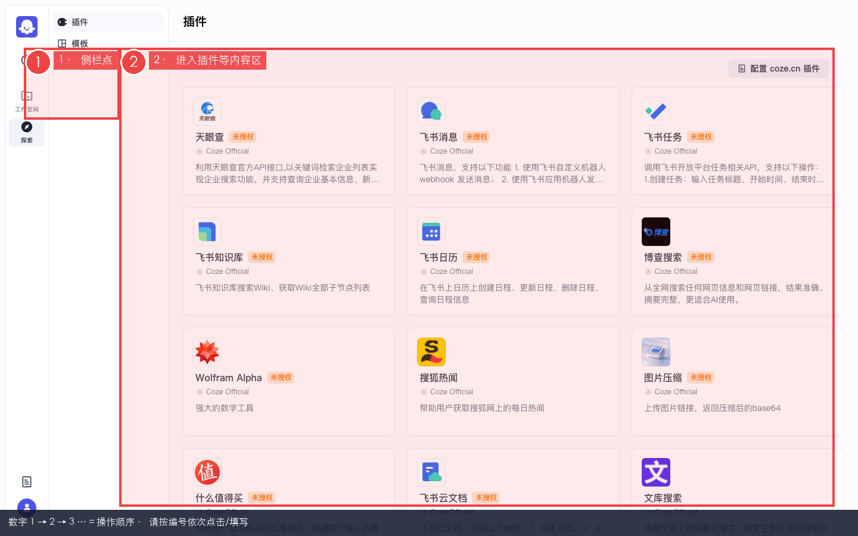858x536 pixels.
Task: Open the 搜狐热闻 plugin title
Action: tap(439, 378)
